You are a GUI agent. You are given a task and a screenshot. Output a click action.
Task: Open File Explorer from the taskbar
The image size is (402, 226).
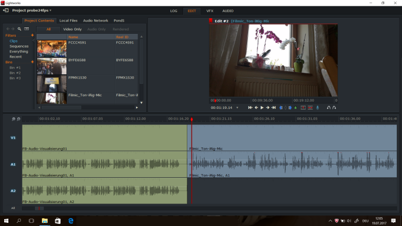pyautogui.click(x=44, y=221)
